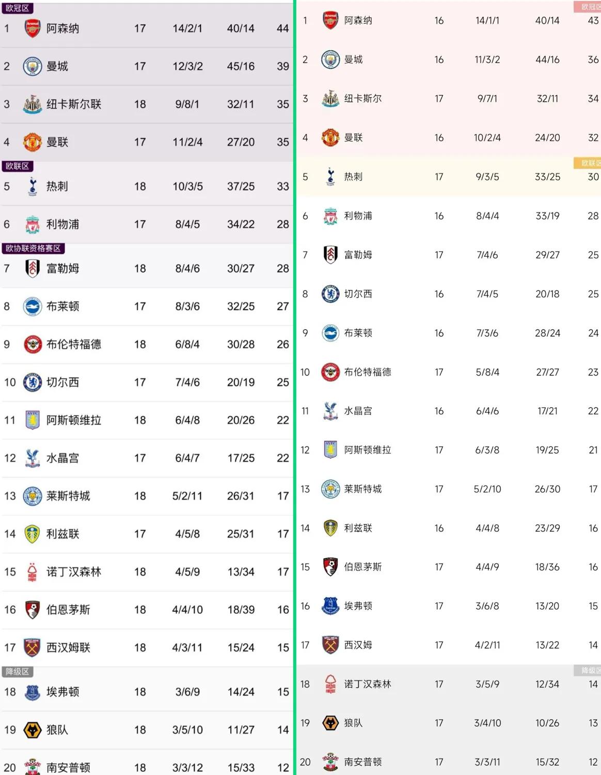Click the Brighton crest in the left table
Image resolution: width=601 pixels, height=775 pixels.
point(32,306)
